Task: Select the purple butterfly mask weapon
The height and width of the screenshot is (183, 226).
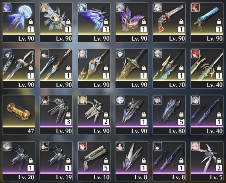Action: click(131, 22)
